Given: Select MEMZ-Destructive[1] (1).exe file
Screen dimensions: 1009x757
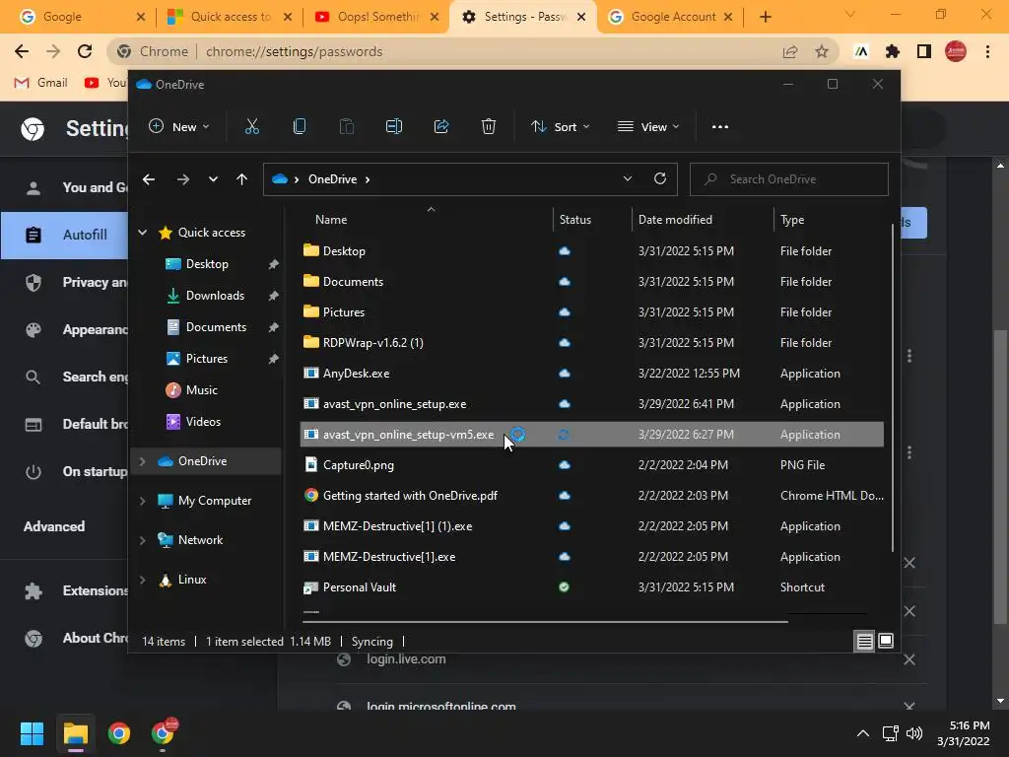Looking at the screenshot, I should [x=591, y=526].
